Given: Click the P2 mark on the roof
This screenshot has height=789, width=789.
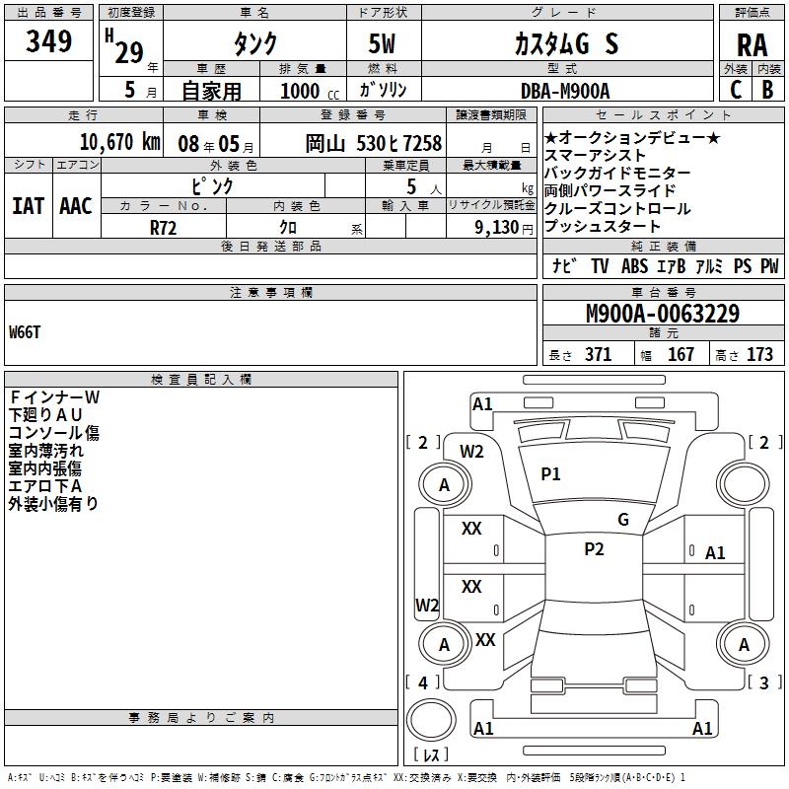Looking at the screenshot, I should pos(594,549).
